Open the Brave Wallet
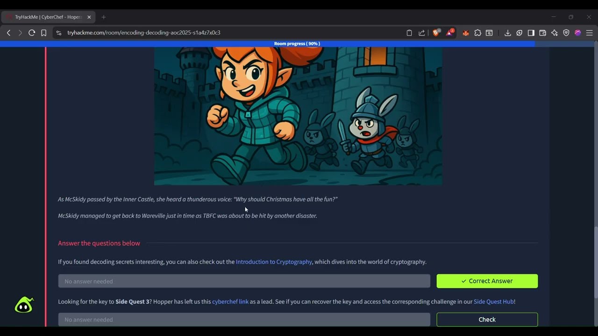 543,33
